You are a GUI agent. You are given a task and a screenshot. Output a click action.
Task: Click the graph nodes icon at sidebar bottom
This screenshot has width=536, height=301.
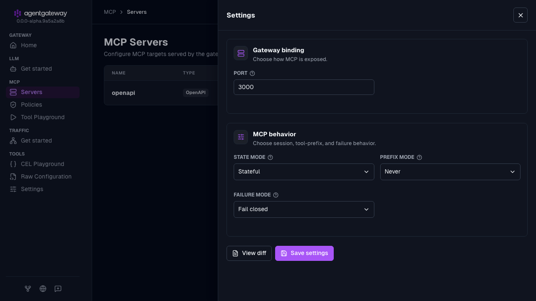click(28, 288)
